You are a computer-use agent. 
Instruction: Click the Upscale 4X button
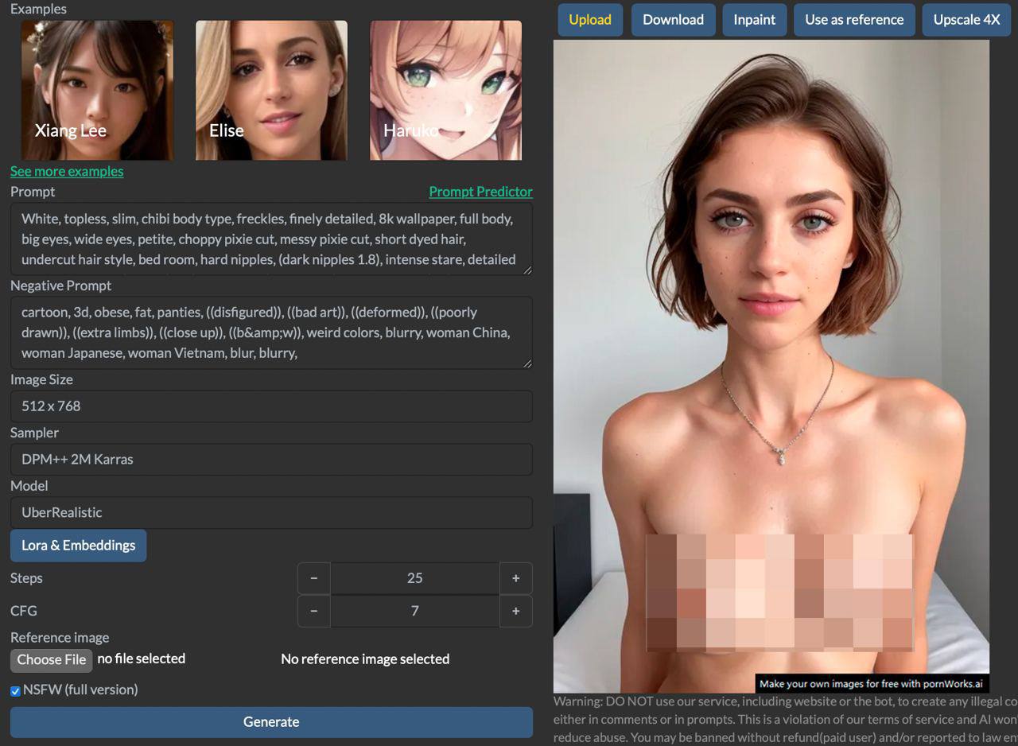pyautogui.click(x=966, y=20)
